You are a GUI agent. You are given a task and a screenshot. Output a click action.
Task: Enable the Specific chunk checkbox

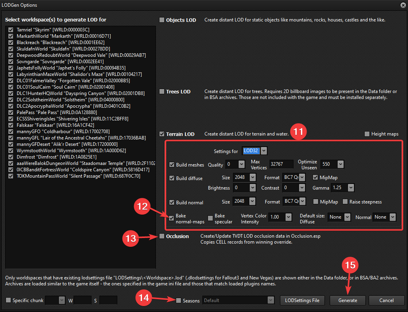tap(9, 300)
